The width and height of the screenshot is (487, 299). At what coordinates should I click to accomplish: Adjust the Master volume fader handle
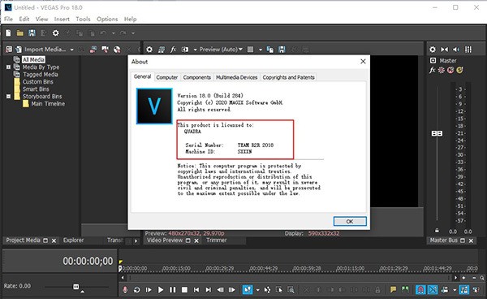point(437,133)
